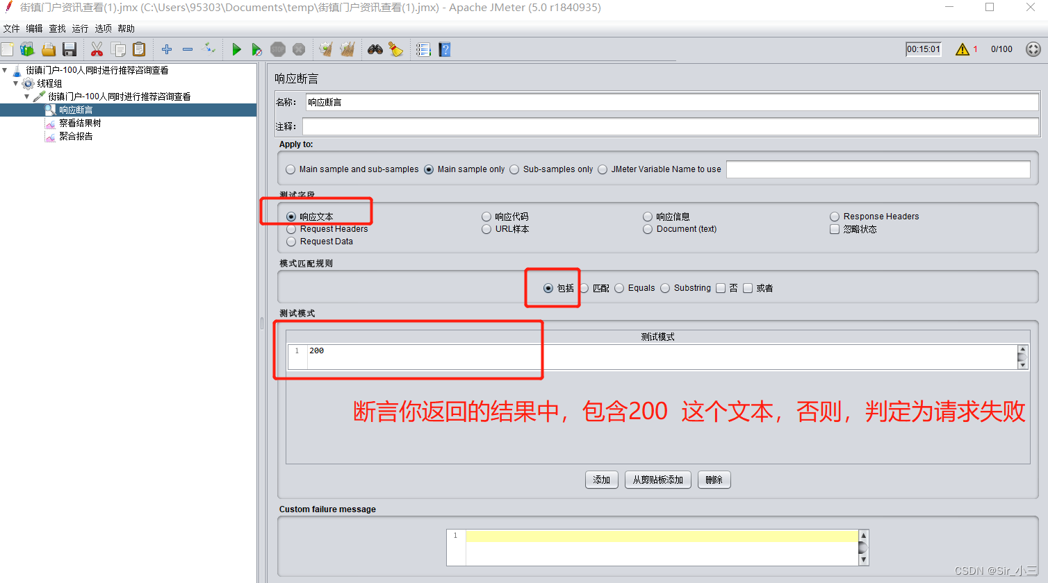Click the Shutdown X icon
Screen dimensions: 1048x583
tap(299, 49)
